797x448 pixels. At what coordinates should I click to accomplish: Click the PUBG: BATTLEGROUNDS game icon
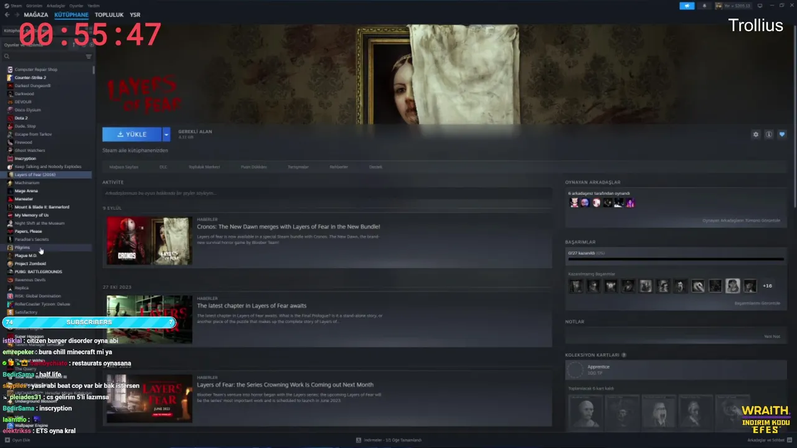(x=9, y=272)
